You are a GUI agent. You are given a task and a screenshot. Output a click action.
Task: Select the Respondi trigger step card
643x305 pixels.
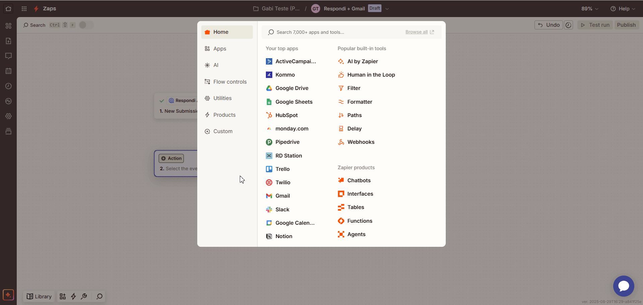(x=176, y=106)
